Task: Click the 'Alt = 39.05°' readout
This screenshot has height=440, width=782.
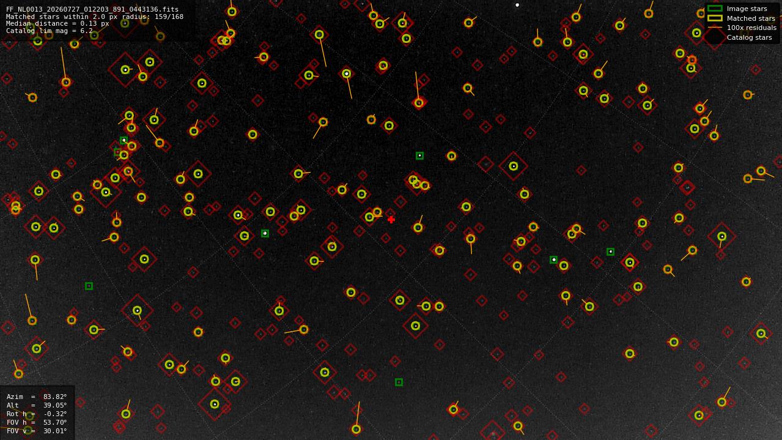Action: coord(37,405)
